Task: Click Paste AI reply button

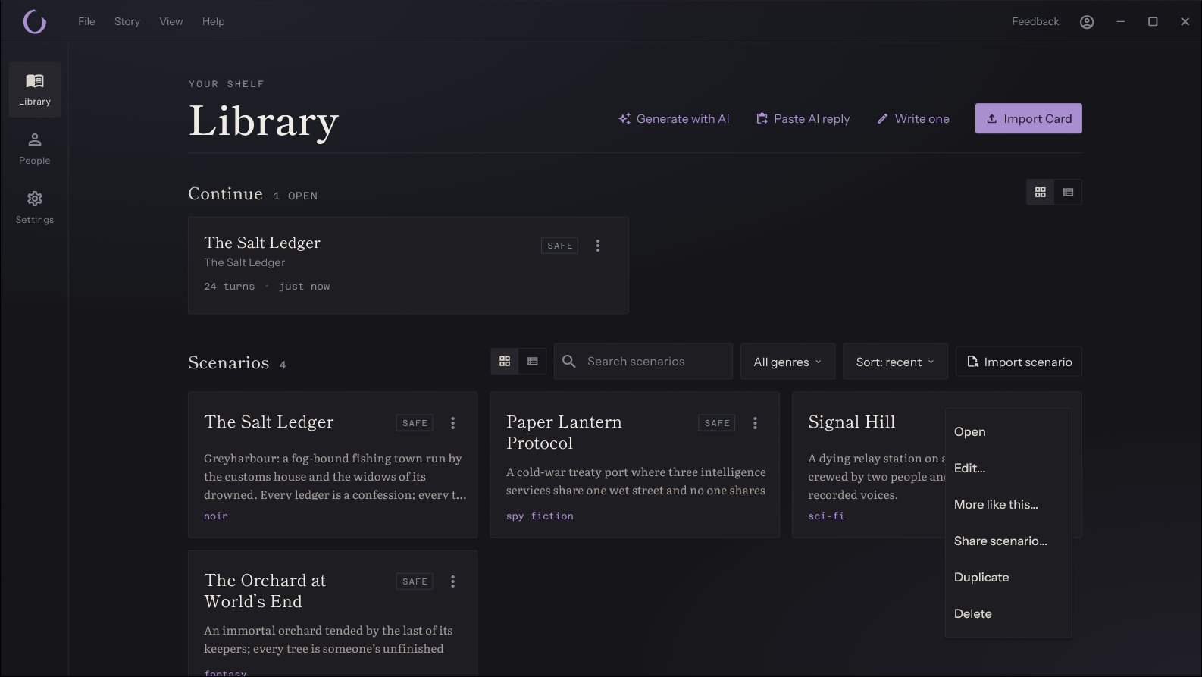Action: pos(803,119)
